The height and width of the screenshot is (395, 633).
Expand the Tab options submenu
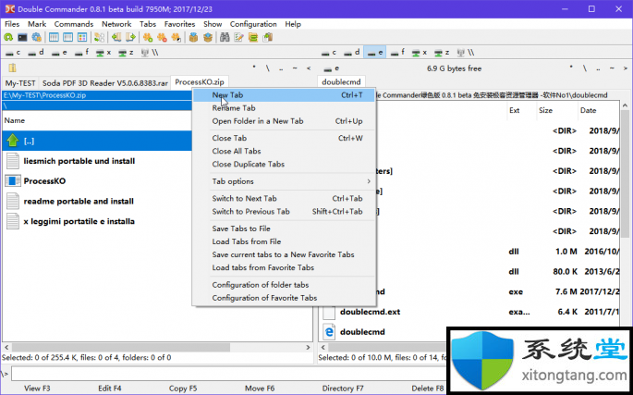(x=285, y=181)
